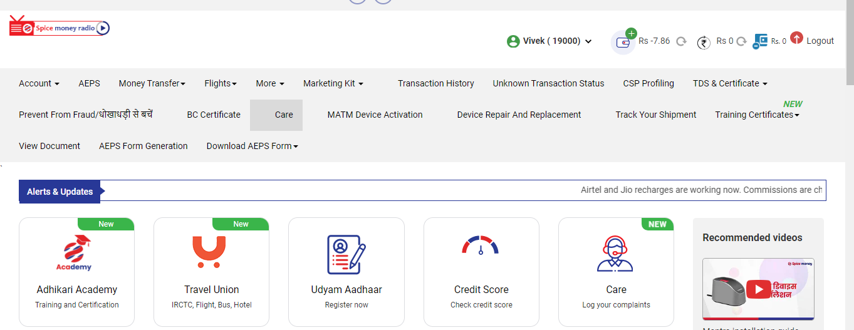Go to CSP Profiling

648,83
